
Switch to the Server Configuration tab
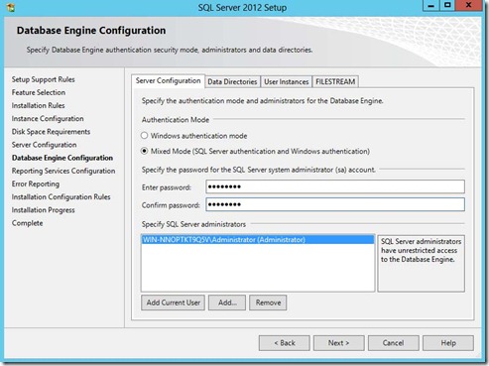168,81
